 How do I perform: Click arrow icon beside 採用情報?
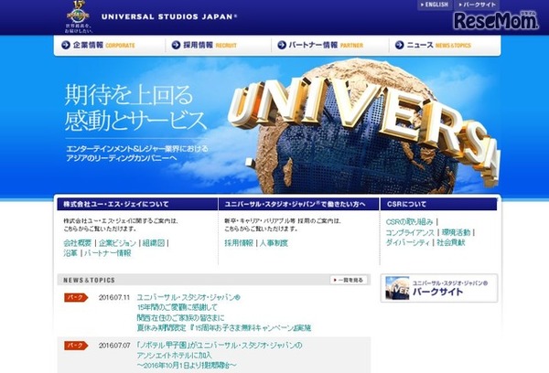click(x=176, y=45)
